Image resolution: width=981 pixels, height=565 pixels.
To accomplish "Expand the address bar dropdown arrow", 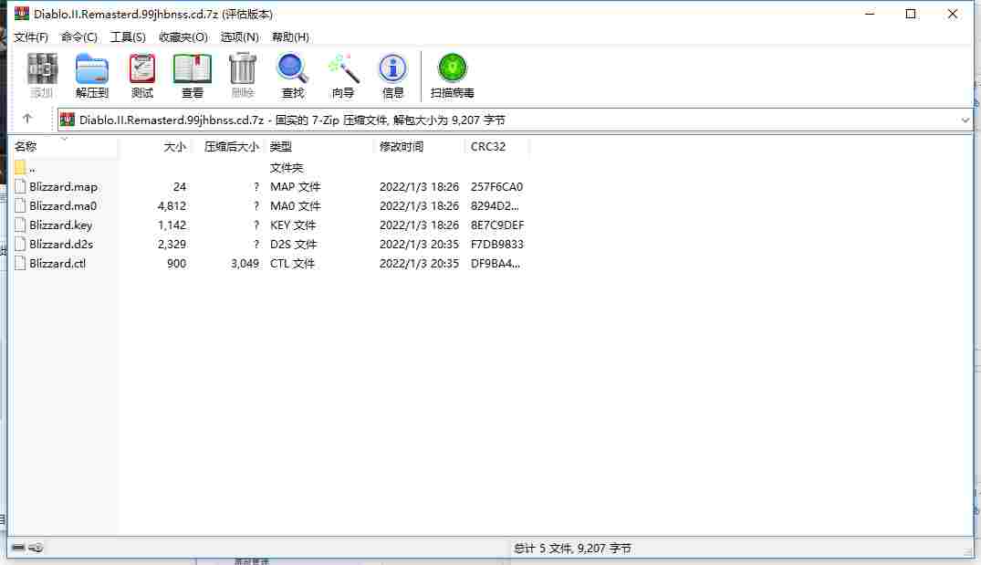I will tap(965, 120).
